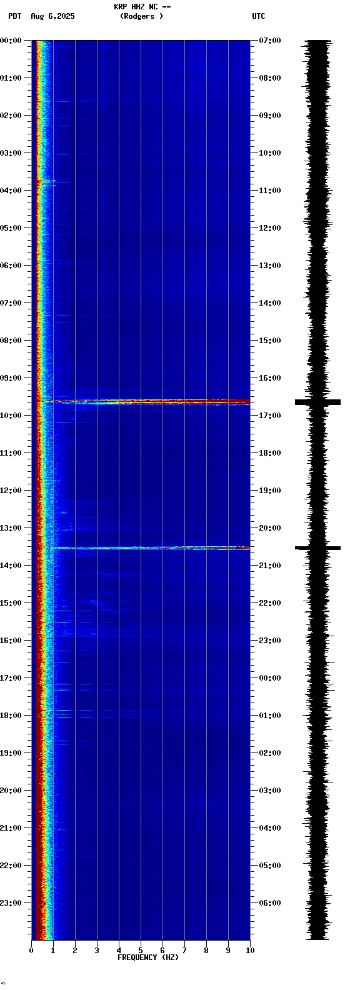Click the '07:00' UTC time label on right
The image size is (345, 990).
click(270, 41)
